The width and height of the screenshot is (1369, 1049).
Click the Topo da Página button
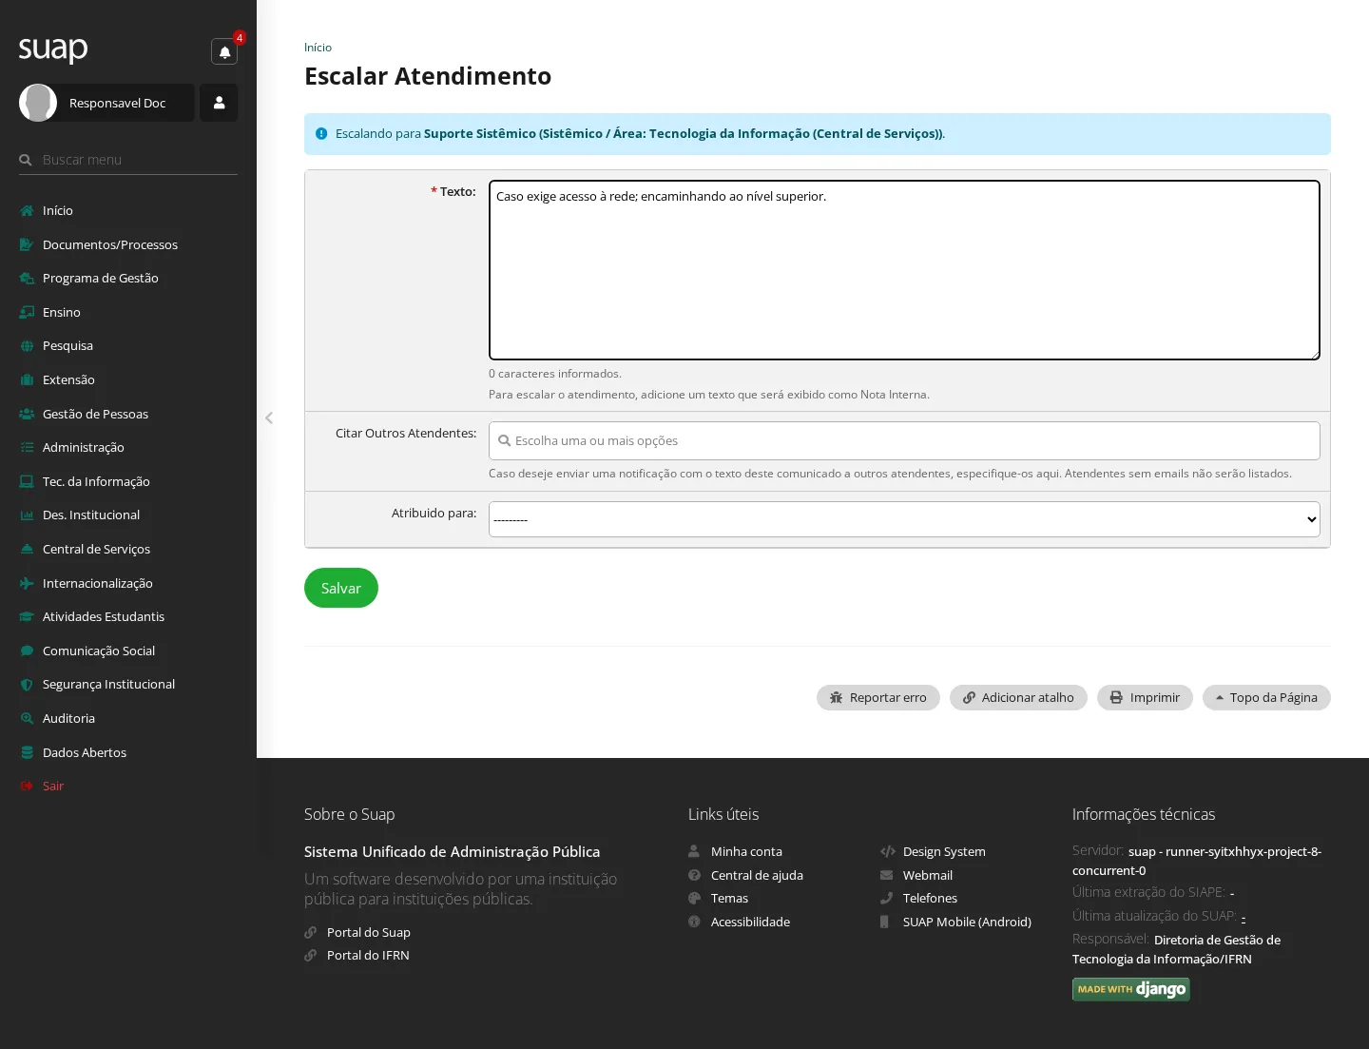pos(1266,697)
